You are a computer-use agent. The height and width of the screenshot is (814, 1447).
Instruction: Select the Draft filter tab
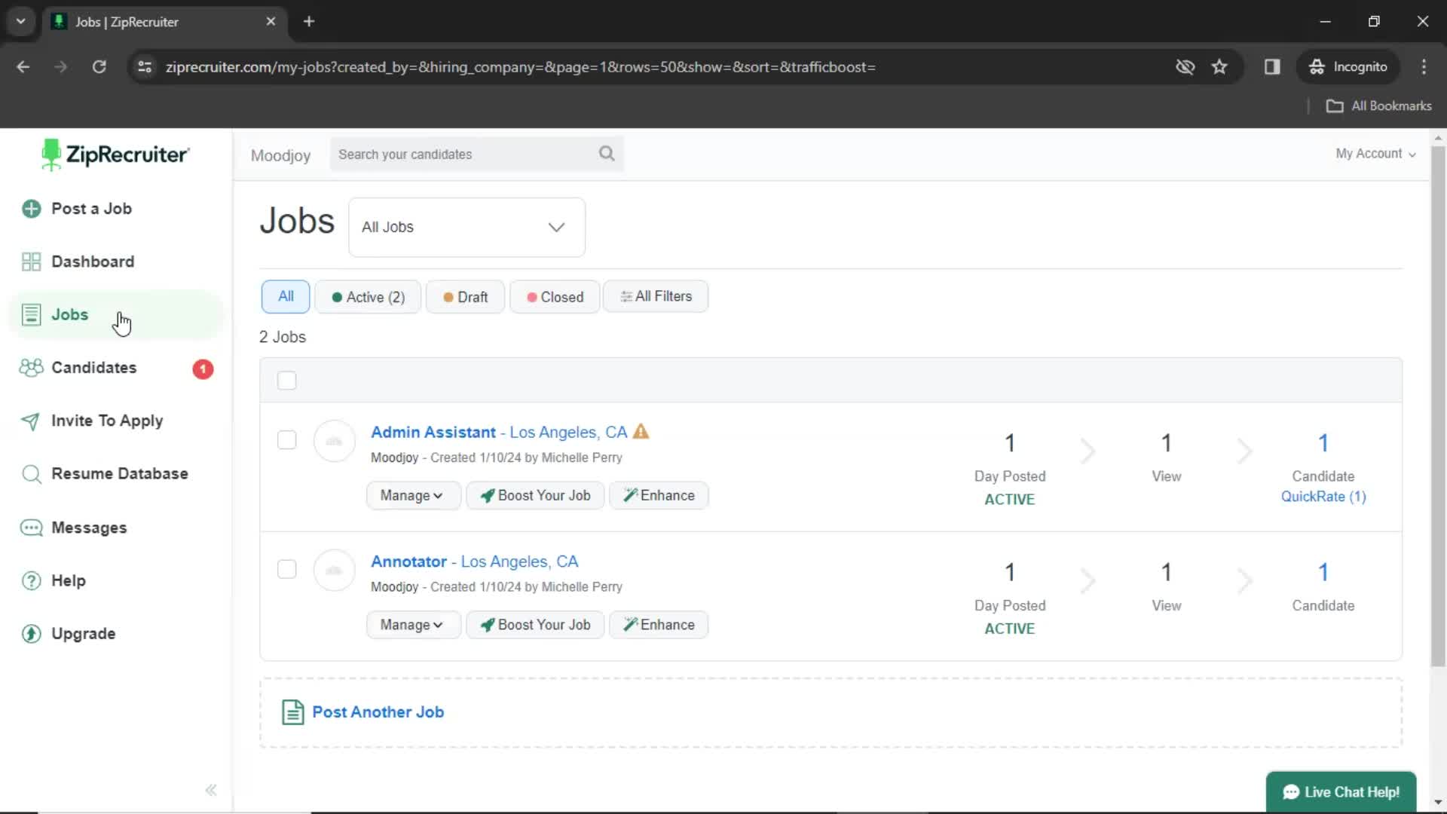tap(465, 296)
